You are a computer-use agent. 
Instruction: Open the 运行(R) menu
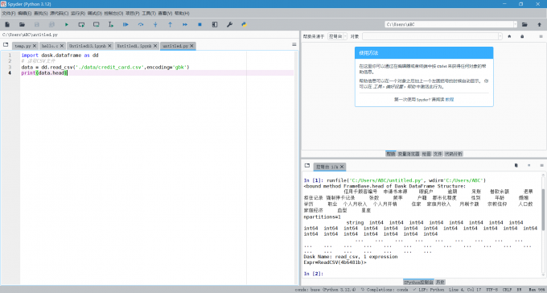point(78,13)
